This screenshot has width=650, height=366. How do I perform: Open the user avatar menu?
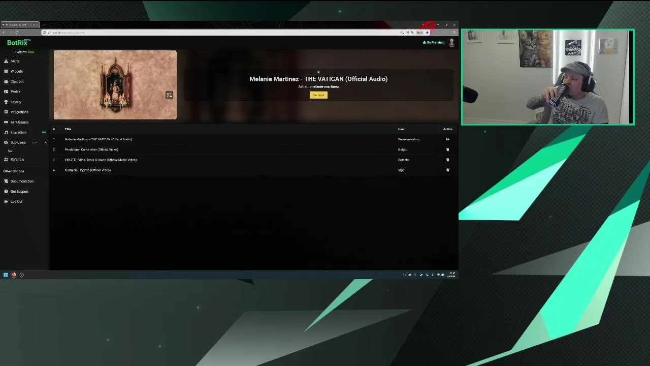(451, 43)
